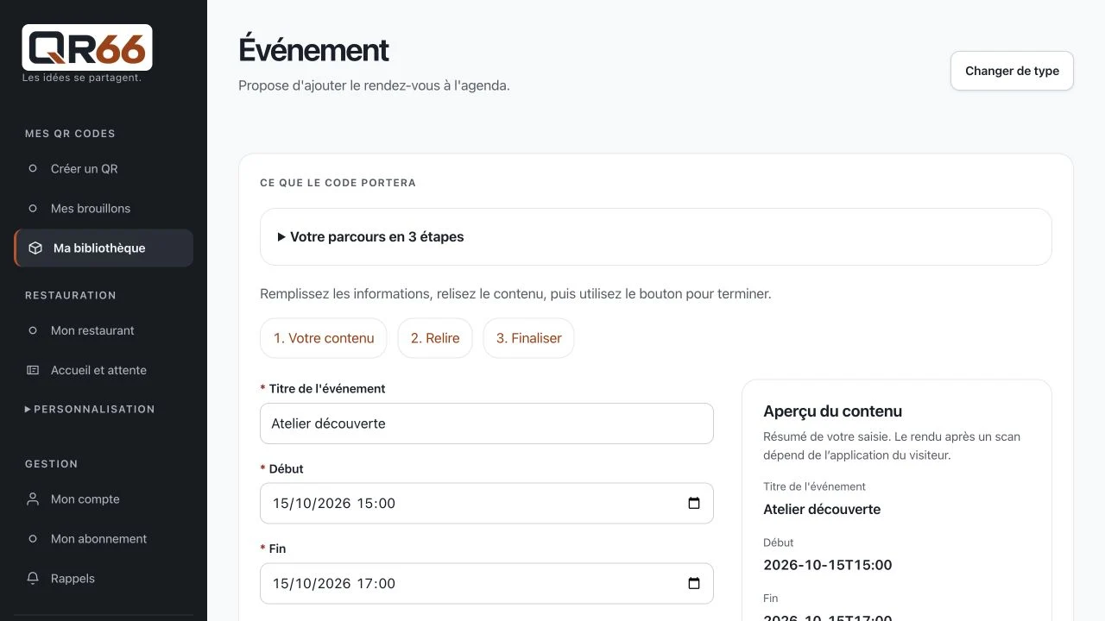Screen dimensions: 1105x621
Task: Click the Fin date-time field
Action: [487, 583]
